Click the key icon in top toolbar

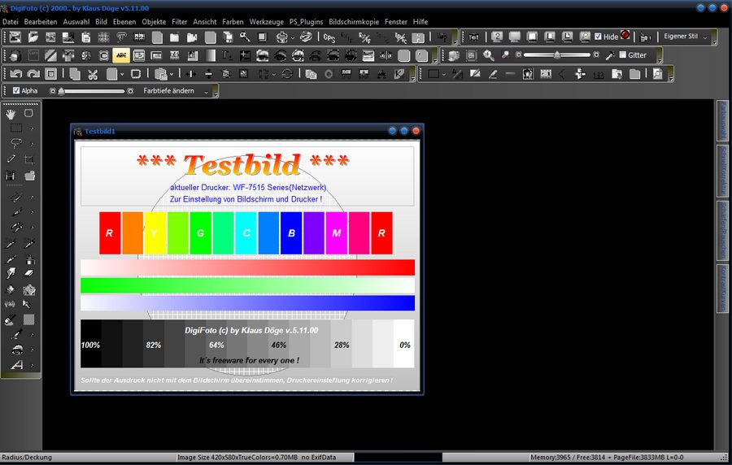coord(245,37)
